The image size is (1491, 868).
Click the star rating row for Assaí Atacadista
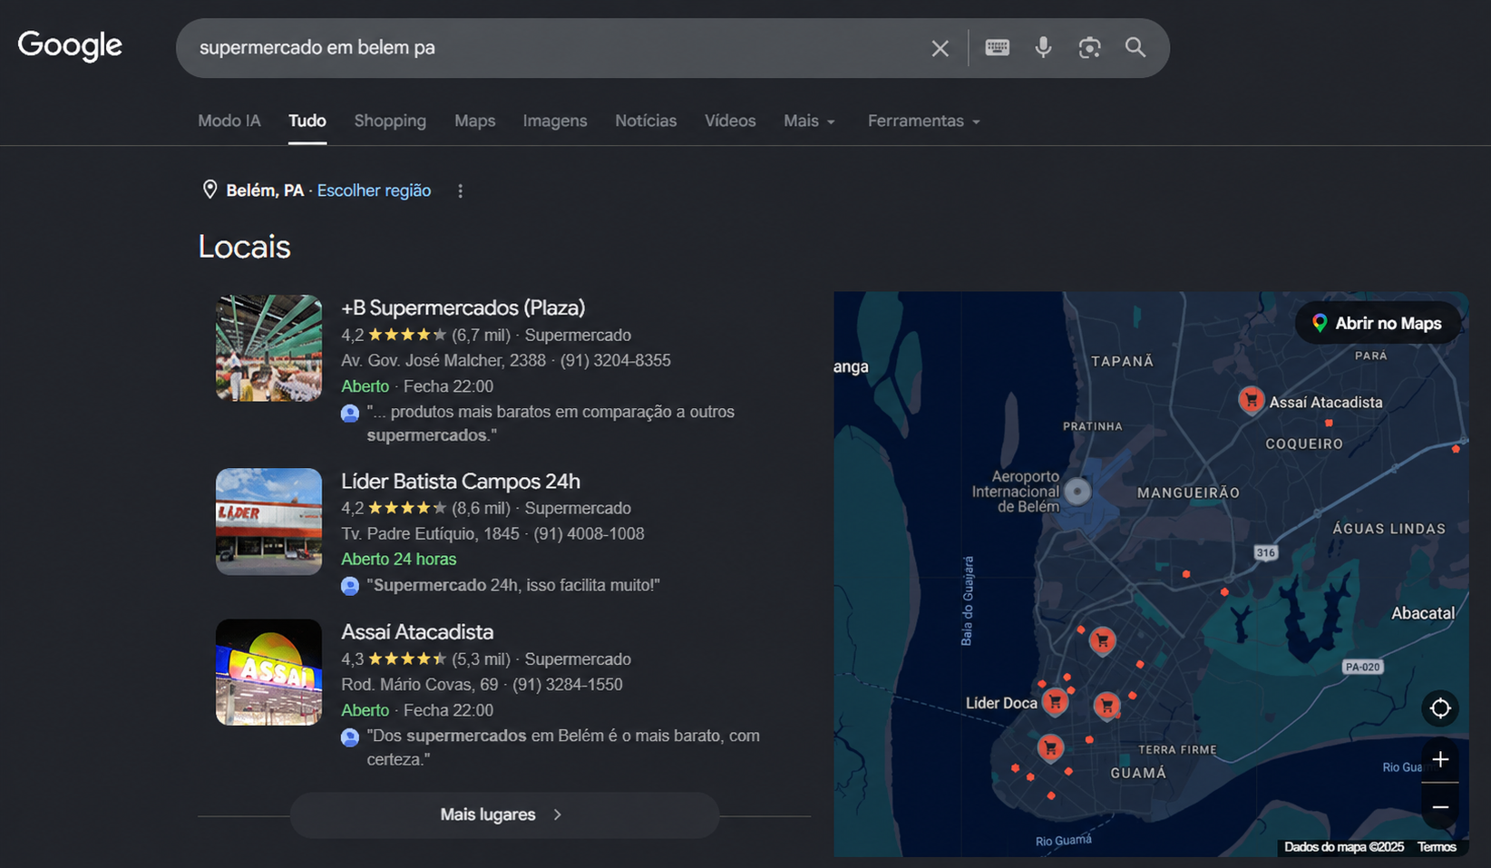coord(406,658)
